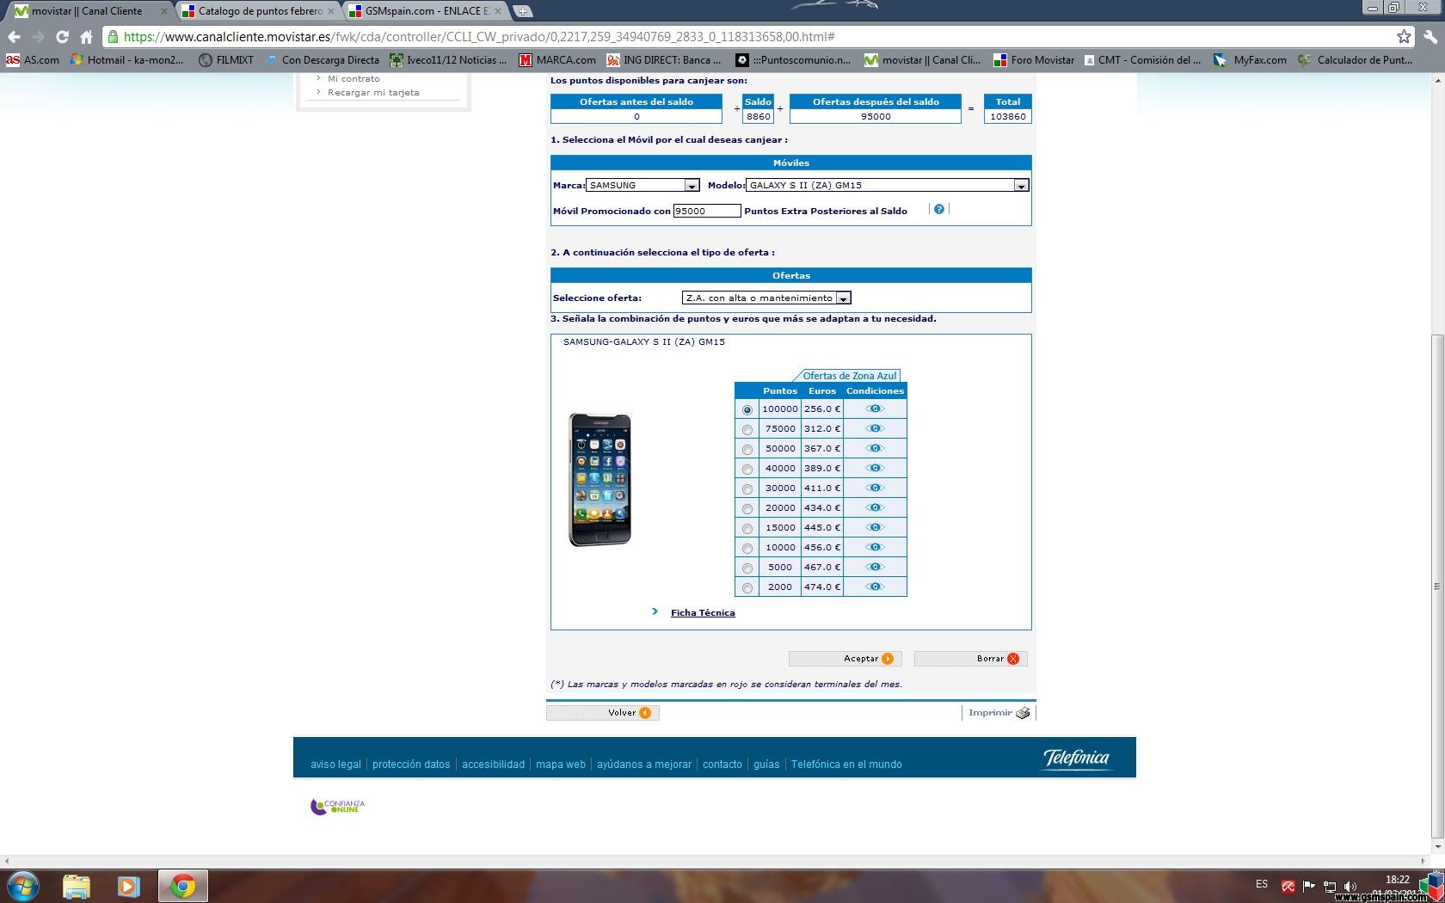Viewport: 1445px width, 903px height.
Task: Bookmark page with star icon
Action: [1404, 36]
